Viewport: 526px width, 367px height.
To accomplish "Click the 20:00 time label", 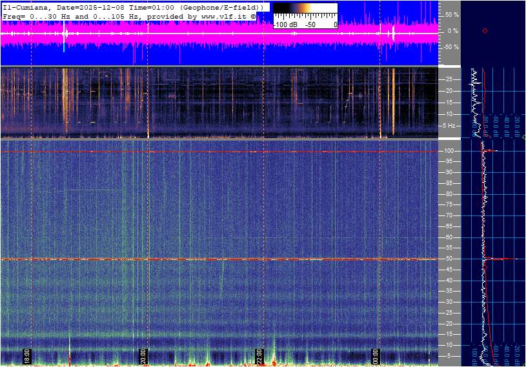I will pos(143,356).
